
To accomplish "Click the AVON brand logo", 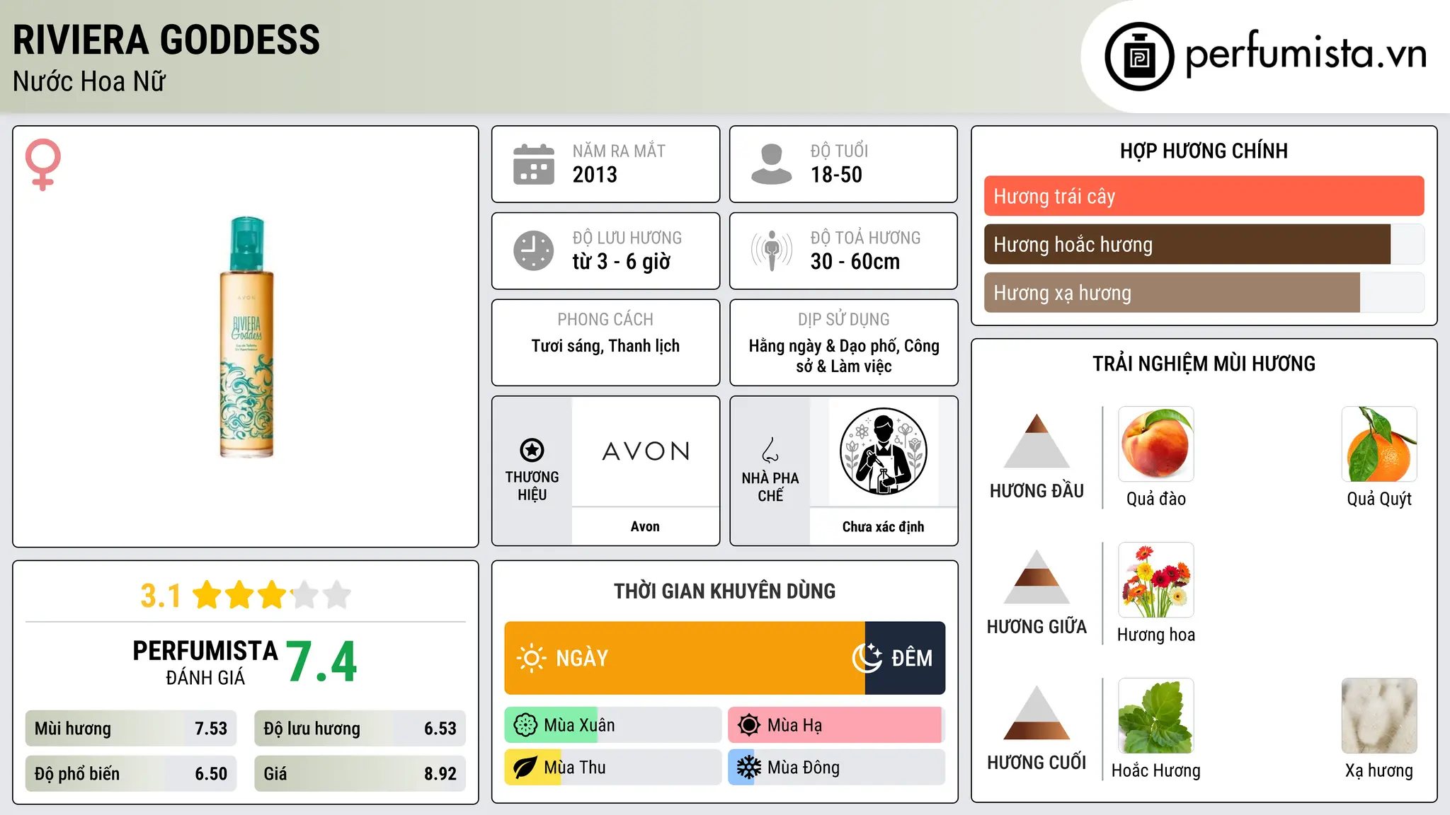I will click(646, 451).
